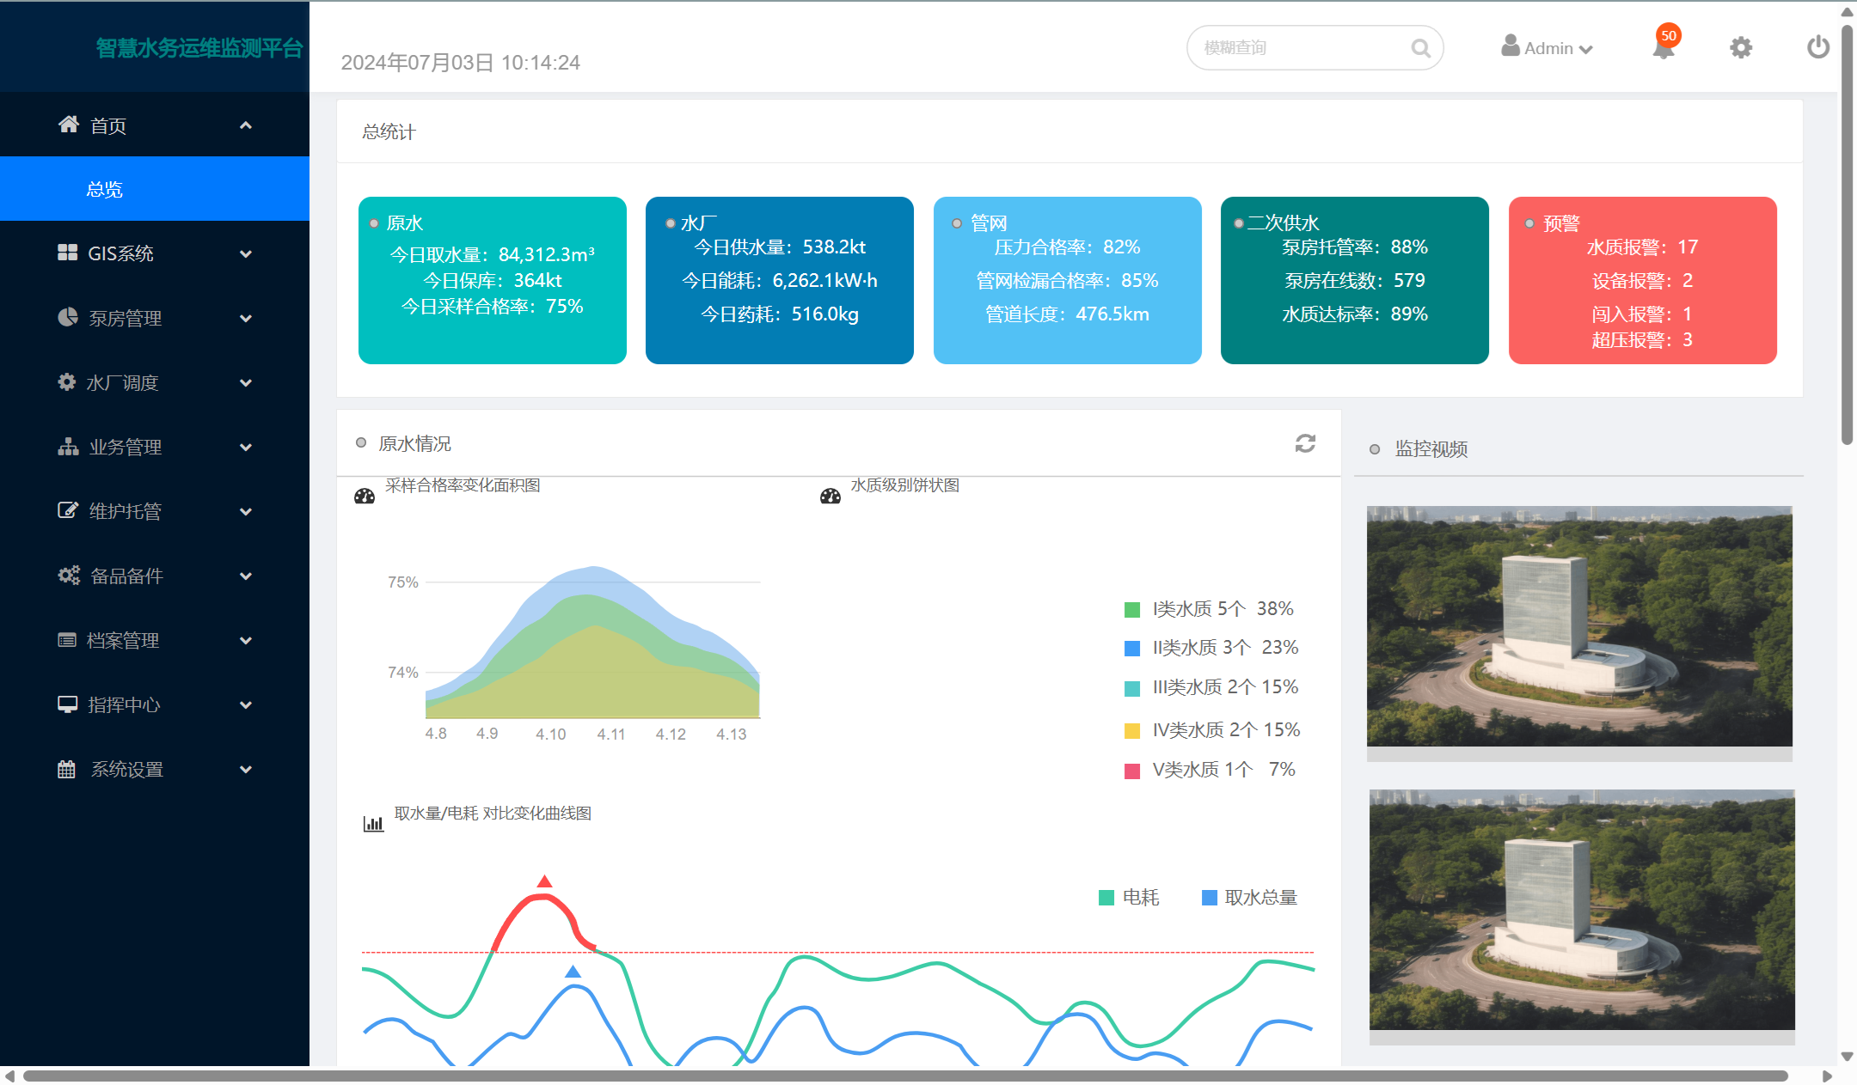This screenshot has width=1857, height=1085.
Task: Click the V类水质 red legend swatch
Action: [x=1132, y=771]
